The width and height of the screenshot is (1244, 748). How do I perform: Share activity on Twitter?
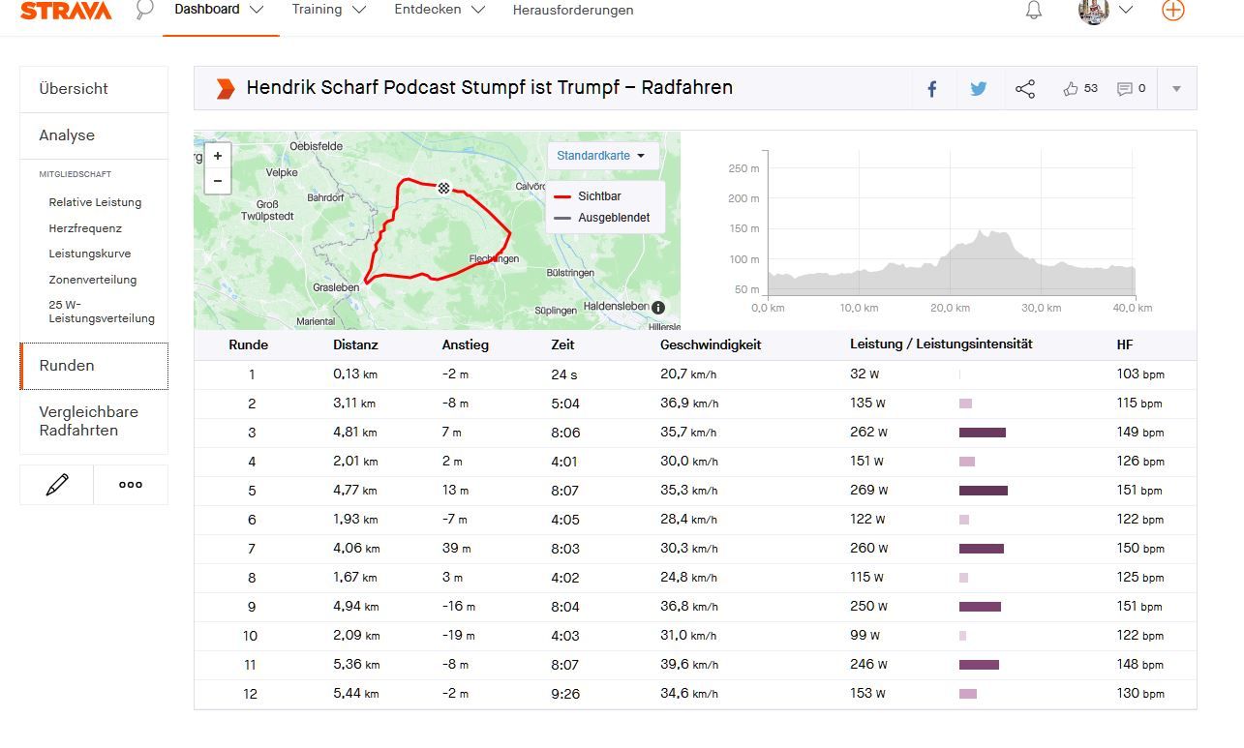(979, 89)
